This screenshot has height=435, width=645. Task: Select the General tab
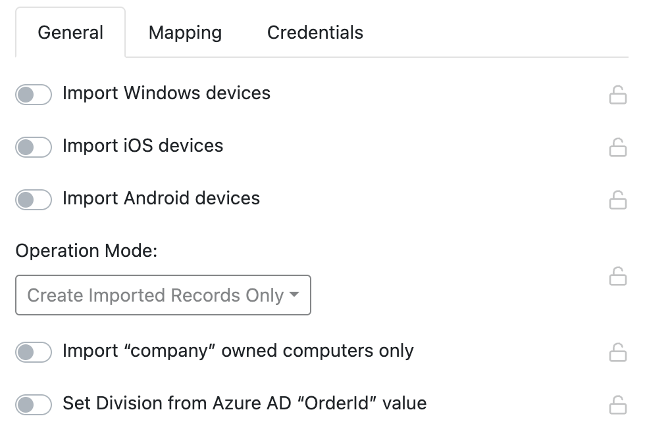pos(70,32)
